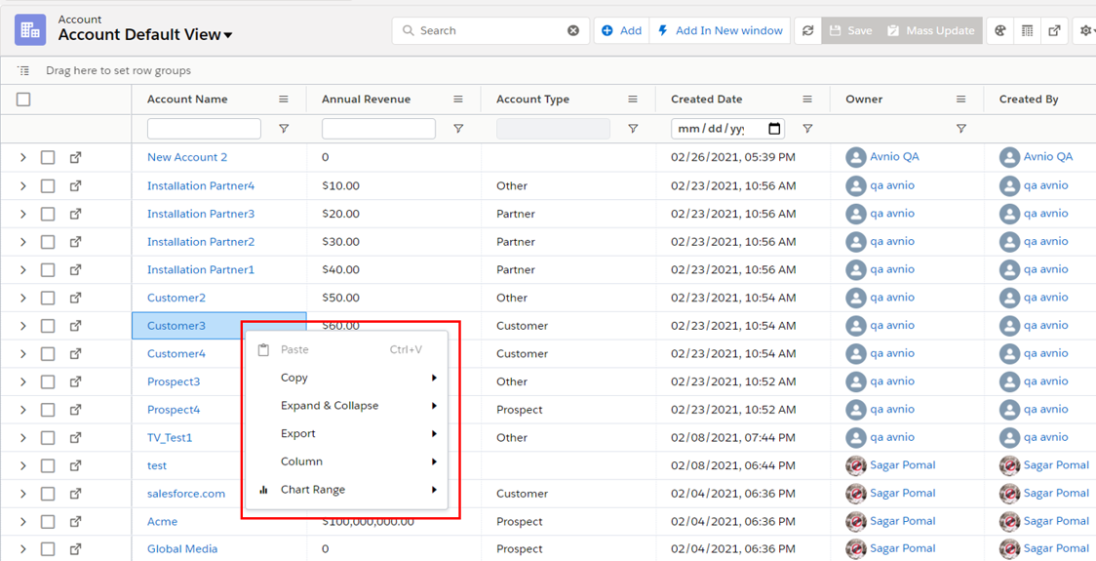Click the Account Name column menu icon
Image resolution: width=1096 pixels, height=561 pixels.
tap(284, 100)
